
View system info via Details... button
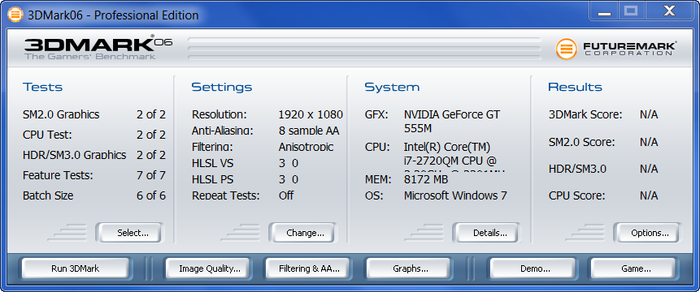pos(487,233)
